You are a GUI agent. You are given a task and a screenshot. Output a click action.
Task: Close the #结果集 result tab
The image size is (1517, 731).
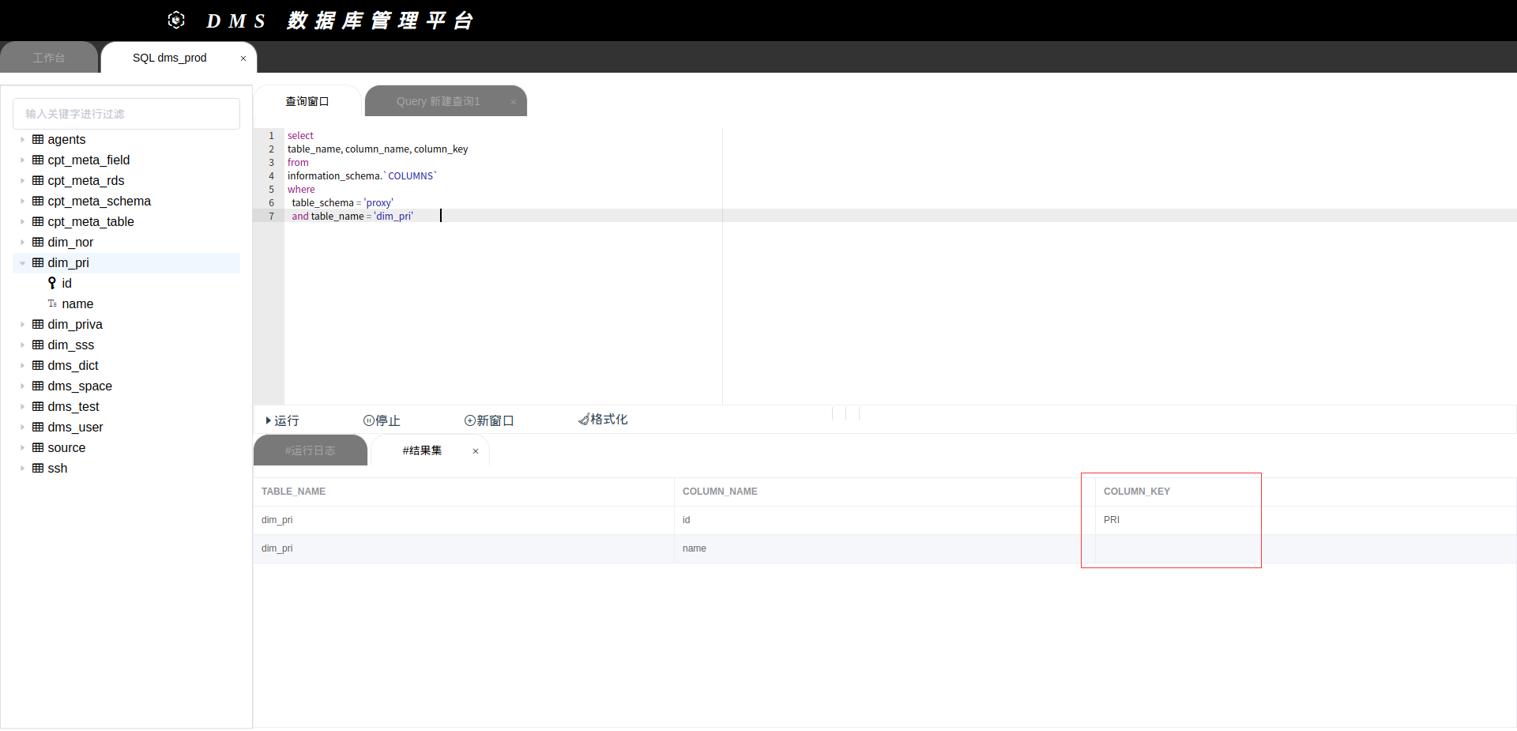tap(476, 451)
